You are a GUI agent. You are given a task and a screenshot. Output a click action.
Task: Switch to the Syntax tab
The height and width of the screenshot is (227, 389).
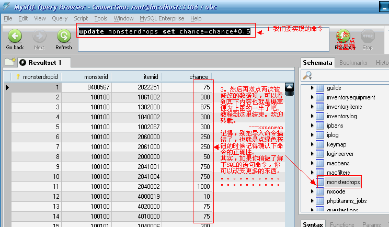[313, 224]
